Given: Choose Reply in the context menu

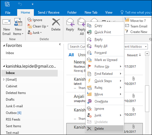Looking at the screenshot, I should pyautogui.click(x=105, y=39).
